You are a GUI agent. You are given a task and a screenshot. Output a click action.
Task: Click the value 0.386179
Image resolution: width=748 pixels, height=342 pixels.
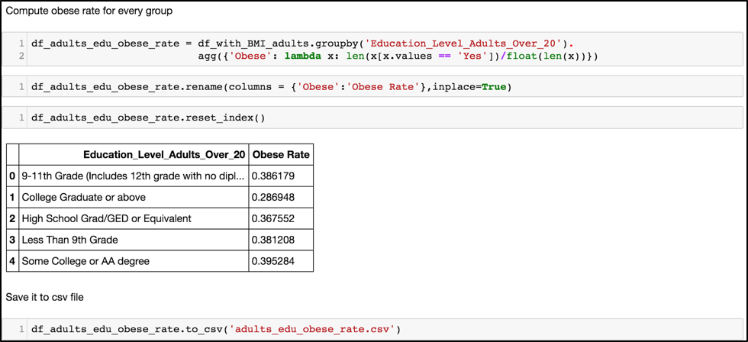pyautogui.click(x=273, y=176)
